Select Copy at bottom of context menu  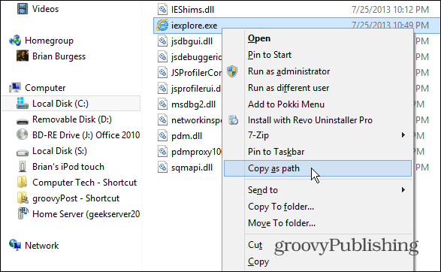click(258, 261)
